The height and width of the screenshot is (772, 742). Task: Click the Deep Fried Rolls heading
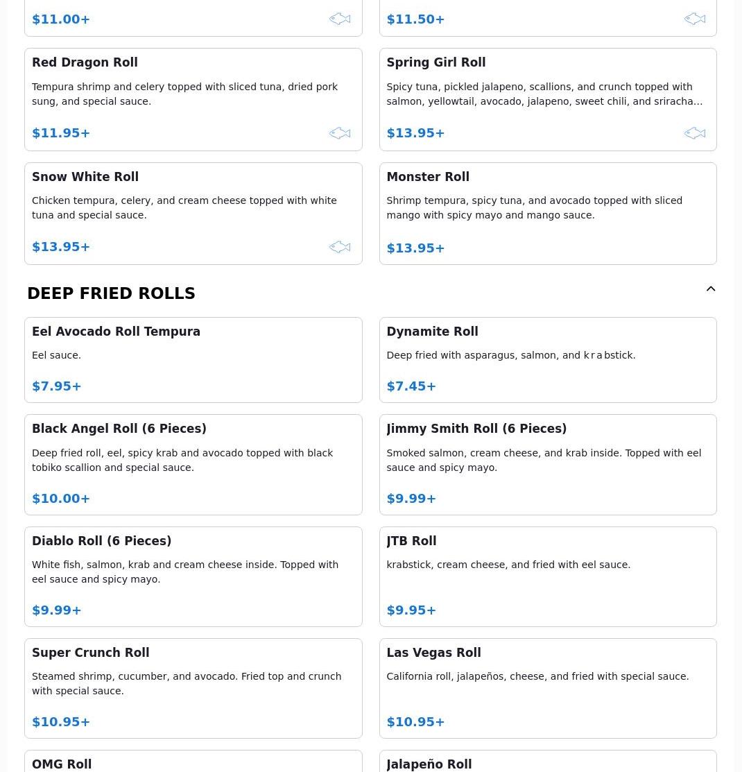click(x=111, y=293)
